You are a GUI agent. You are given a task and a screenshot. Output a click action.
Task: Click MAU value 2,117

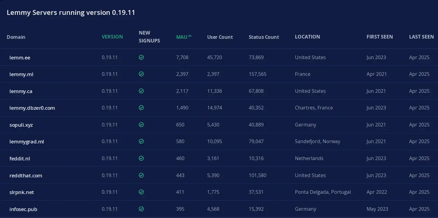click(182, 91)
